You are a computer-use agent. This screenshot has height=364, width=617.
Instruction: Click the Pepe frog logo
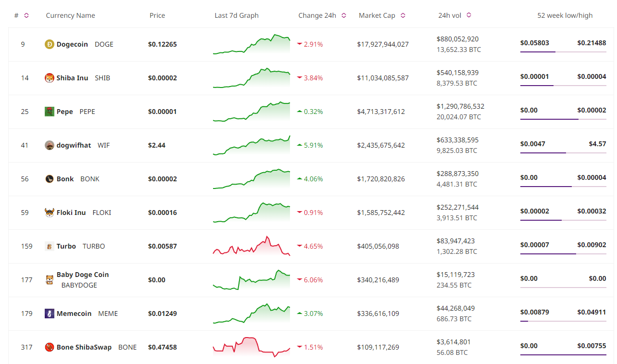pyautogui.click(x=50, y=112)
